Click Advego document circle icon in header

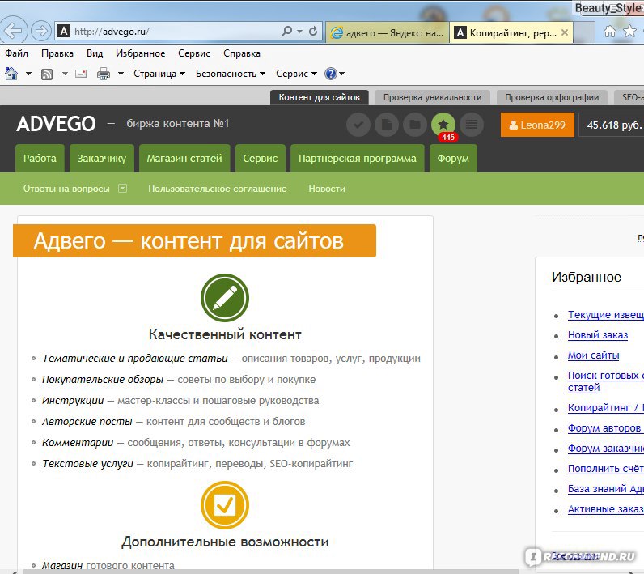(387, 125)
